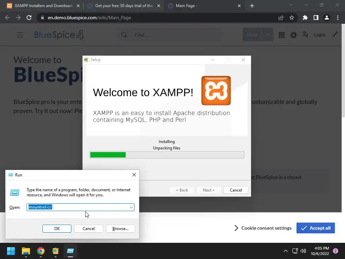View site lock info icon
Image resolution: width=345 pixels, height=259 pixels.
pos(42,18)
